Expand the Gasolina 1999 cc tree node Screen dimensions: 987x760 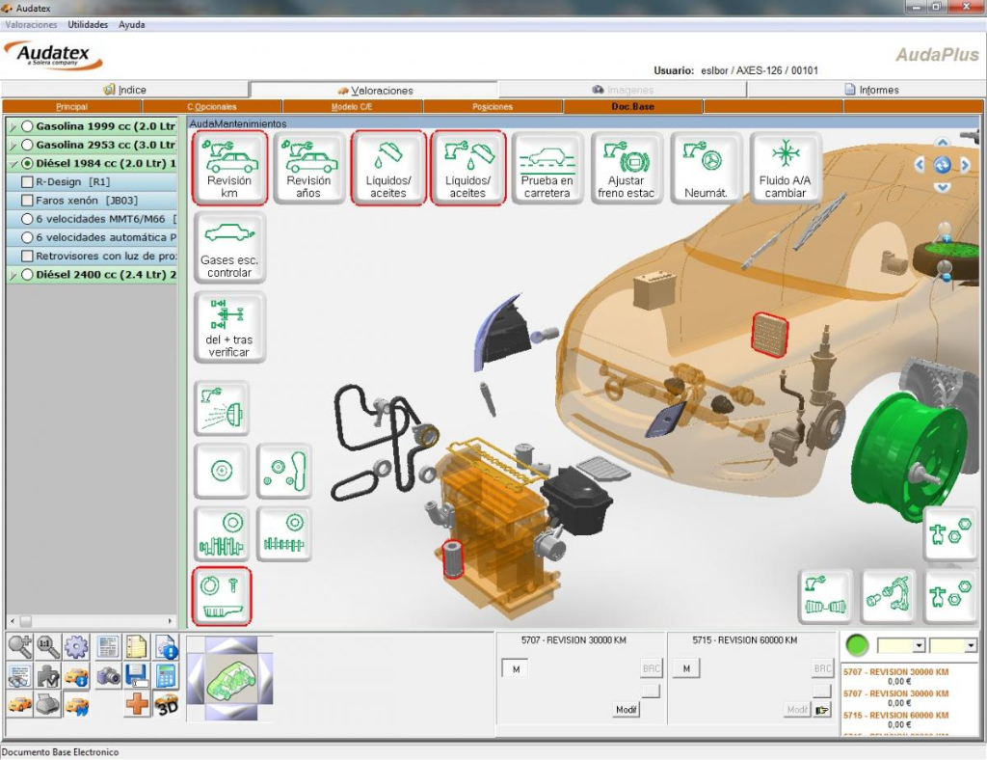tap(13, 126)
